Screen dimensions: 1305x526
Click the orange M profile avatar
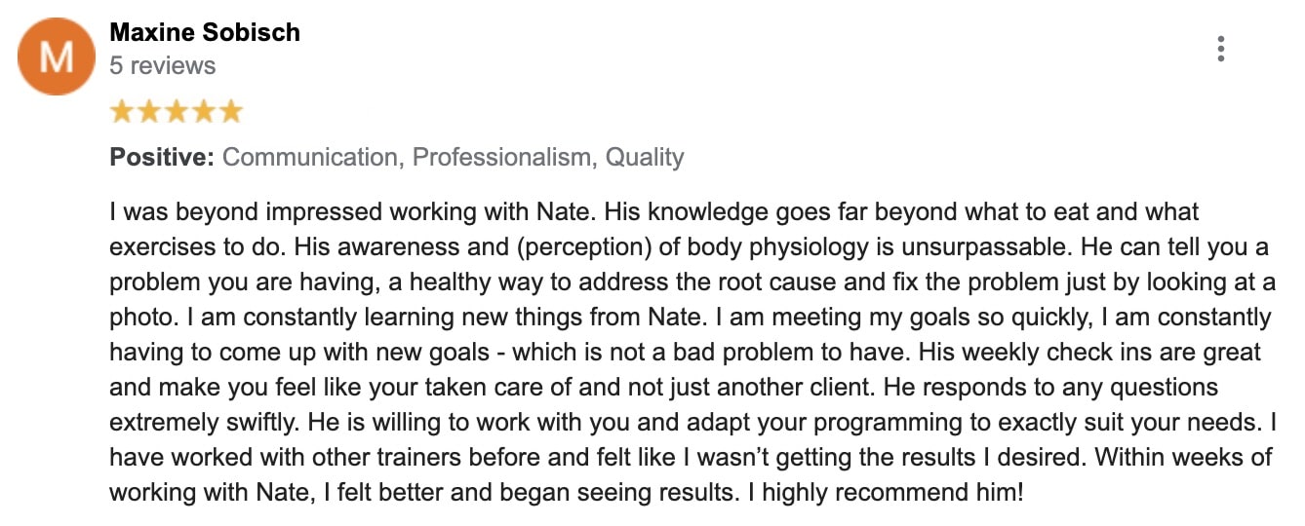56,56
